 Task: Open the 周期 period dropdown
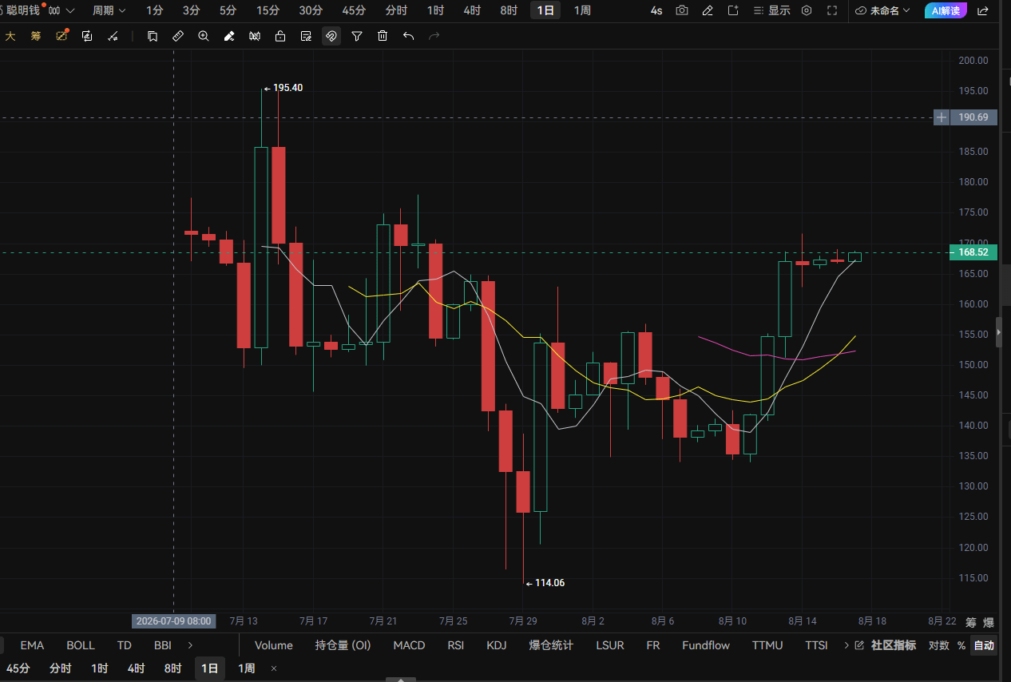coord(109,10)
